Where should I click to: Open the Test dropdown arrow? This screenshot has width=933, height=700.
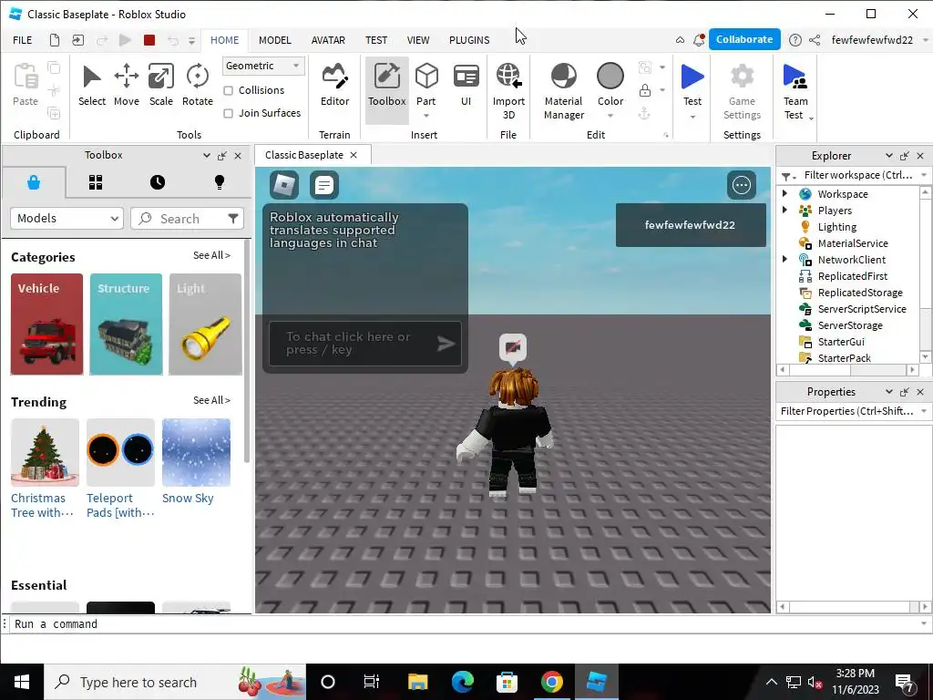coord(692,117)
